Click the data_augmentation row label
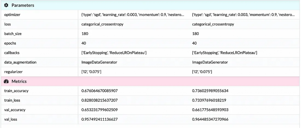Viewport: 301px width, 128px height. [20, 62]
